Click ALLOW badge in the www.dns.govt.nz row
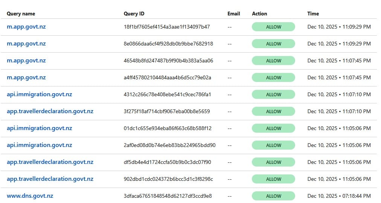381x203 pixels. pyautogui.click(x=273, y=196)
